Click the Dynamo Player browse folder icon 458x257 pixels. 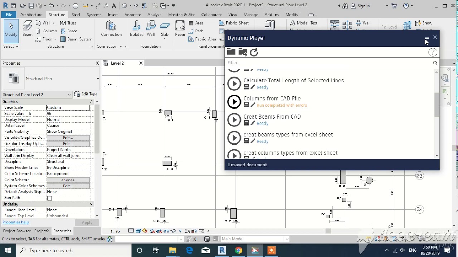pos(231,52)
